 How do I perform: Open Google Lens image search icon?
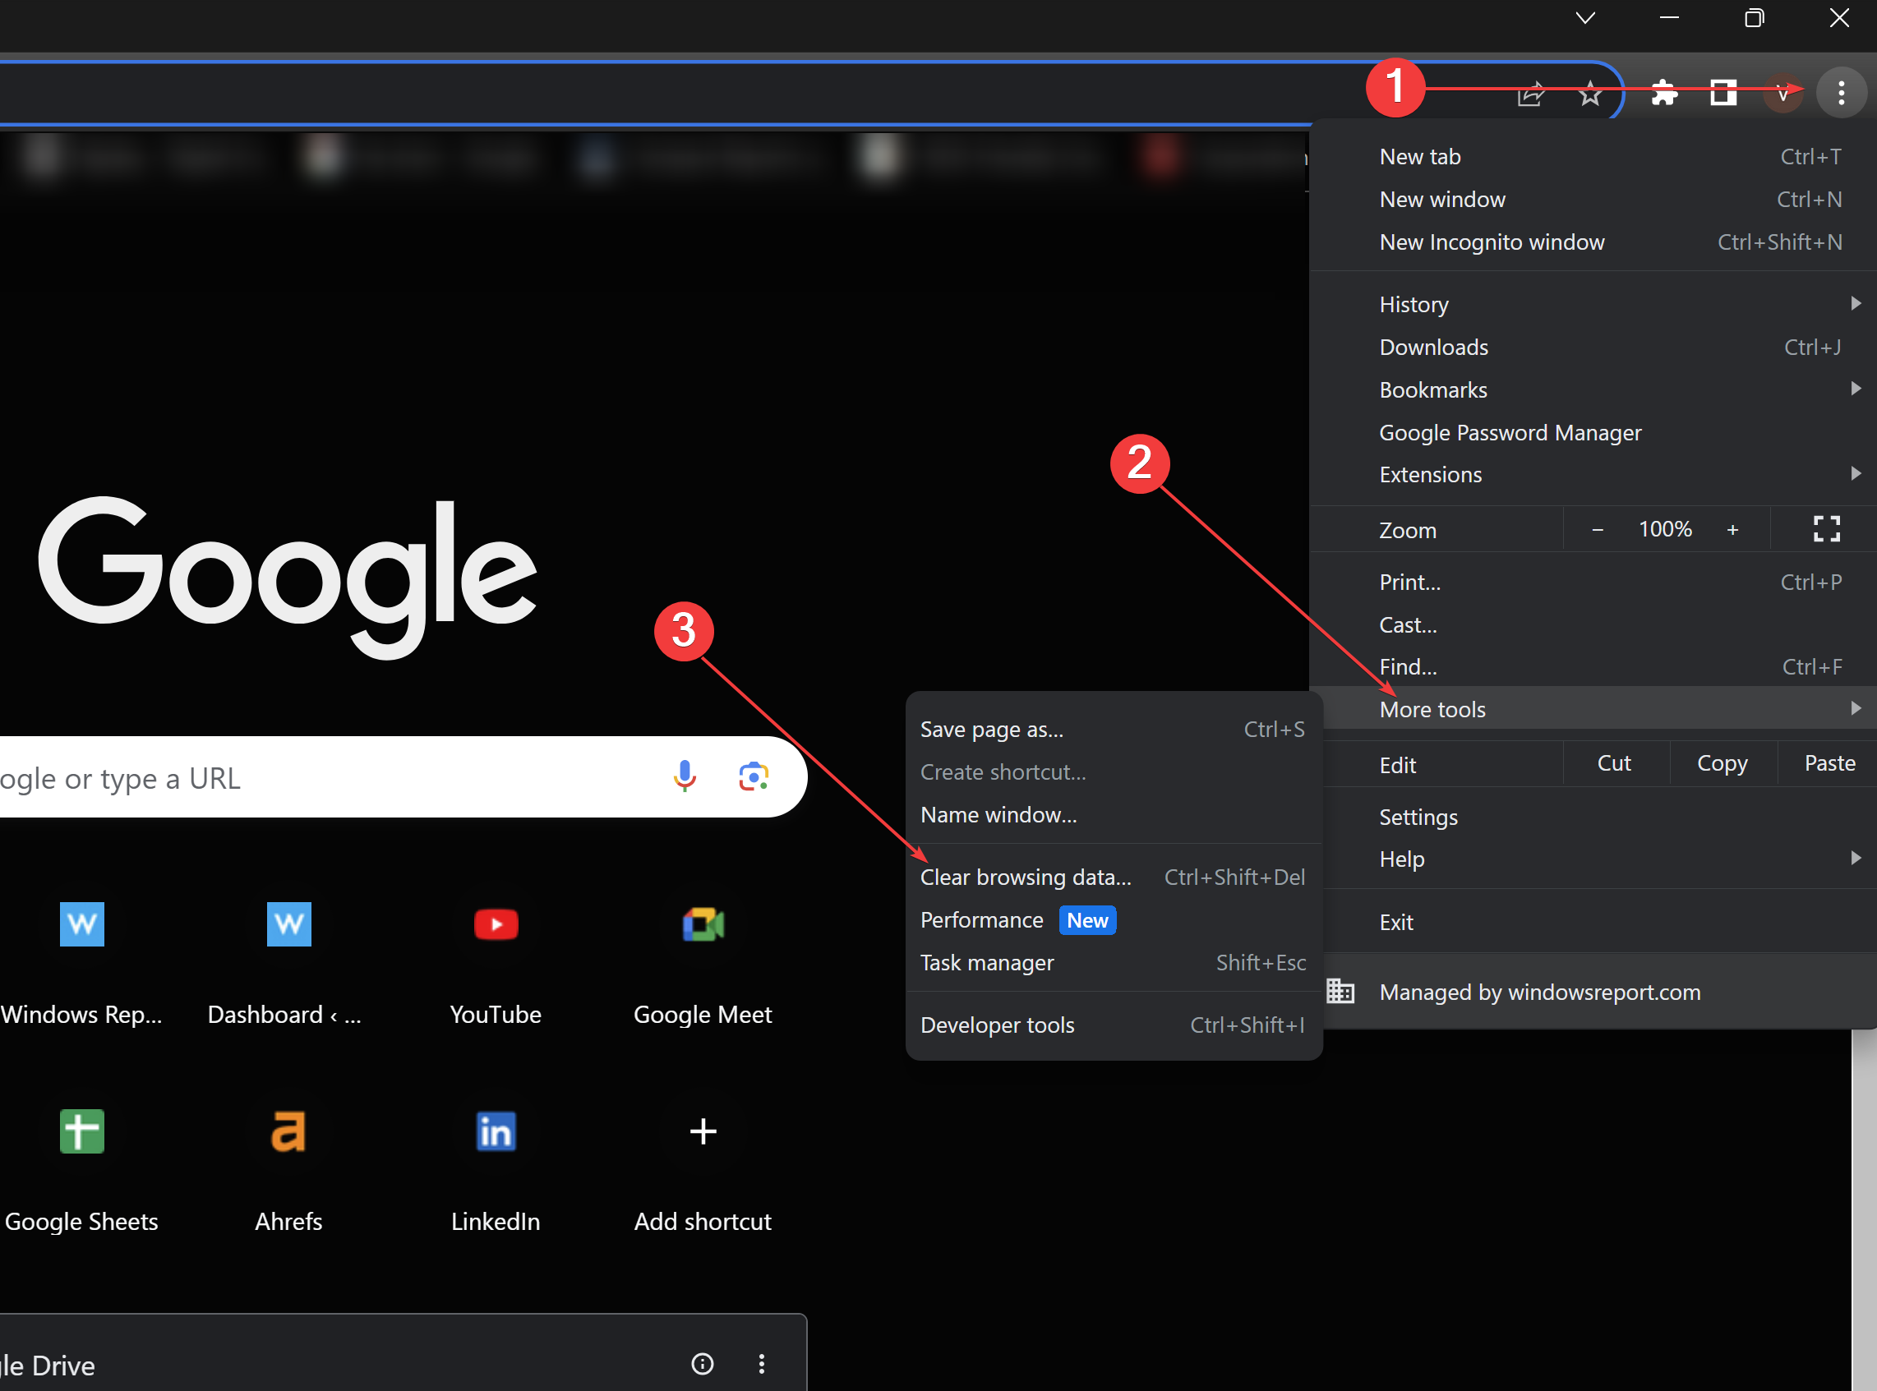click(754, 776)
